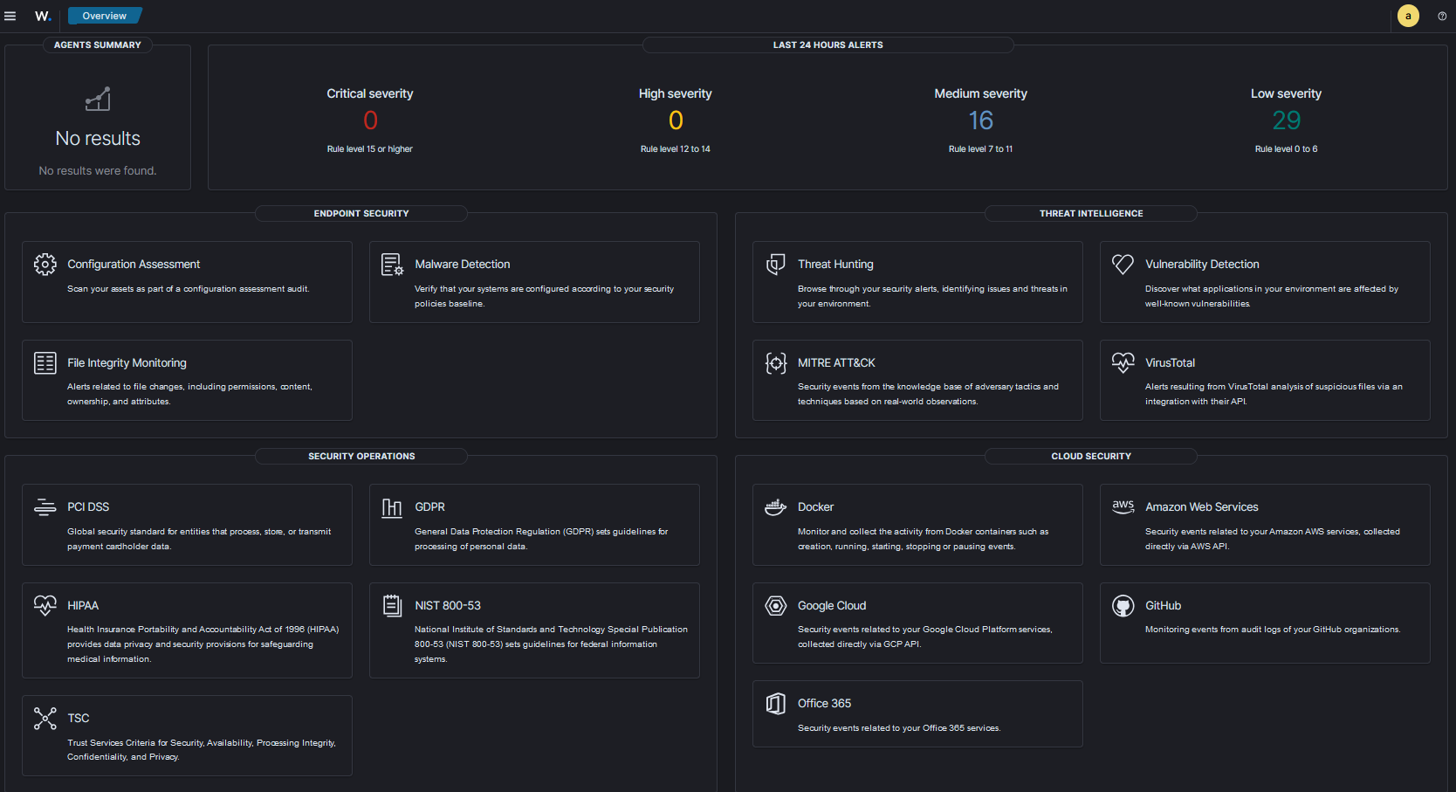Click the PCI DSS icon

pyautogui.click(x=45, y=506)
